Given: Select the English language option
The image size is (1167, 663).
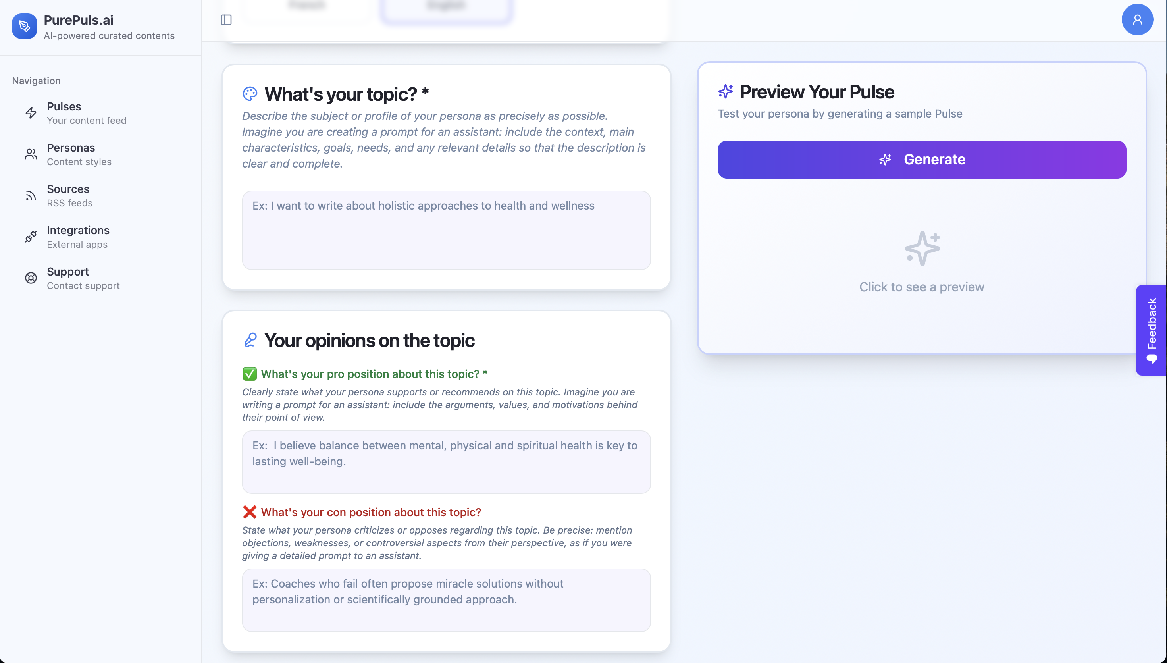Looking at the screenshot, I should click(x=446, y=6).
